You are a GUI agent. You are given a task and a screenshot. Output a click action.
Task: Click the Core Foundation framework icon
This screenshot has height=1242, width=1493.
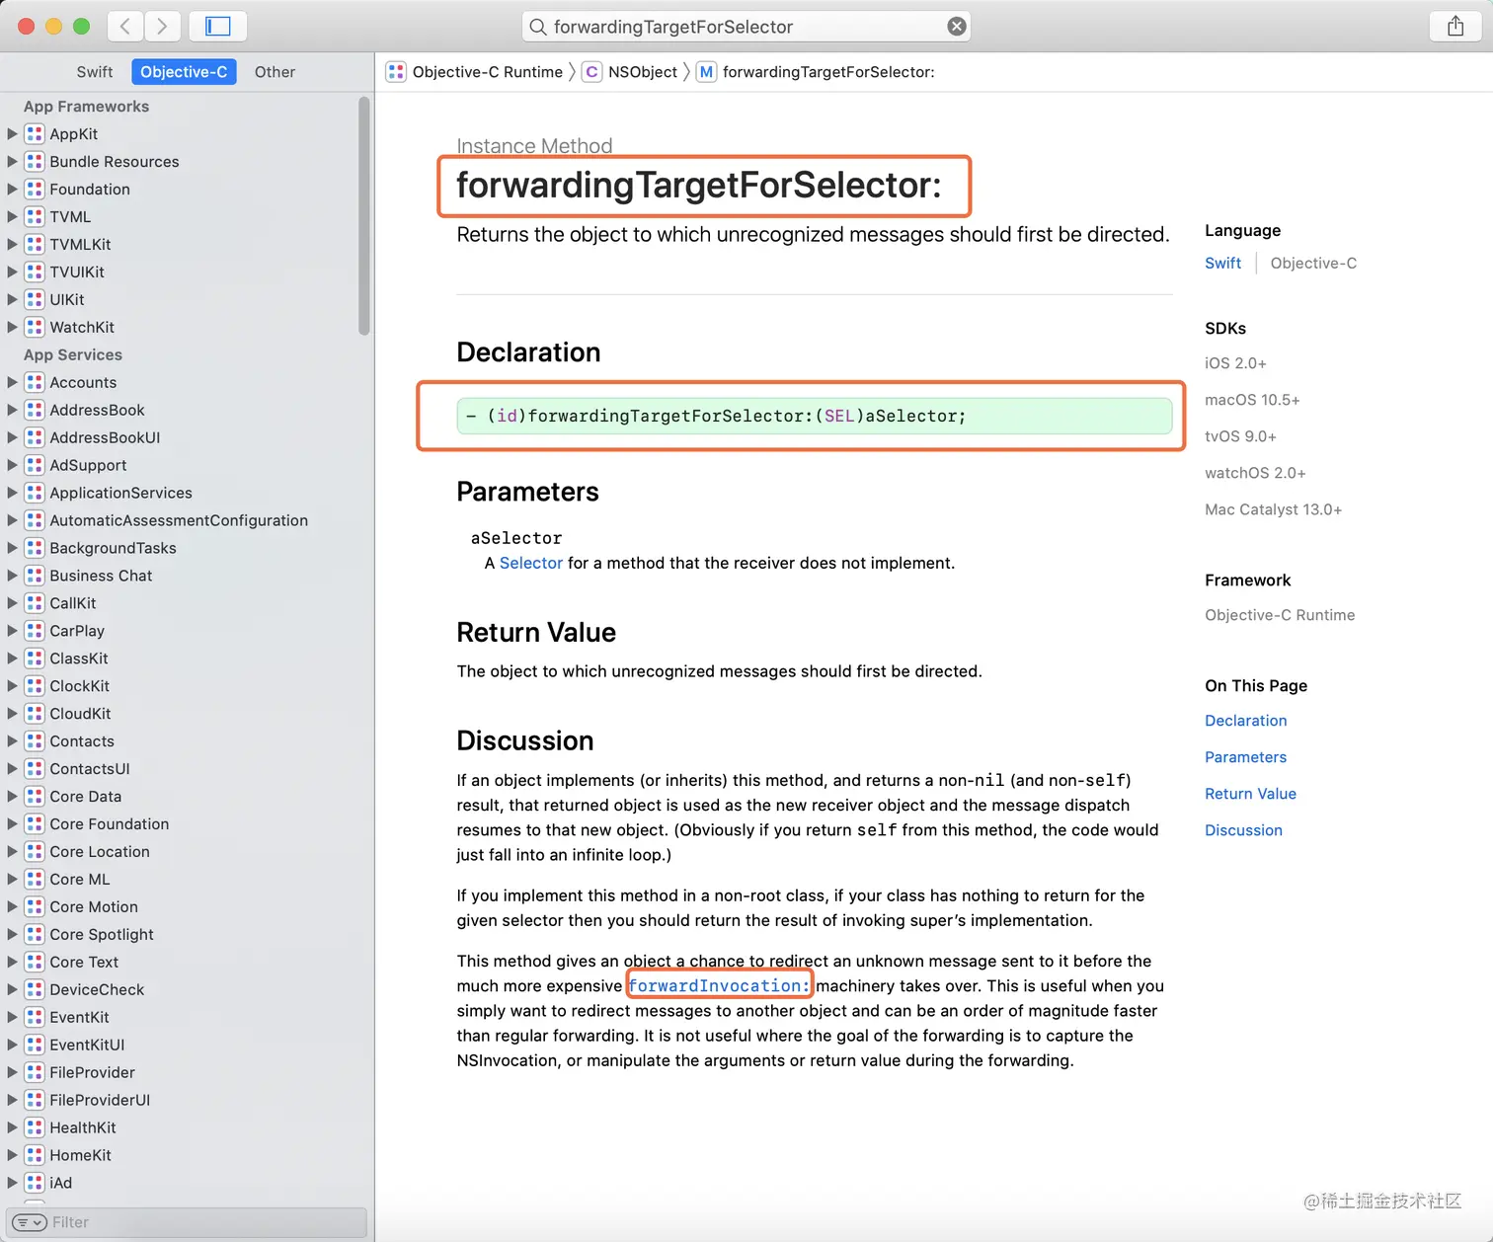tap(35, 825)
